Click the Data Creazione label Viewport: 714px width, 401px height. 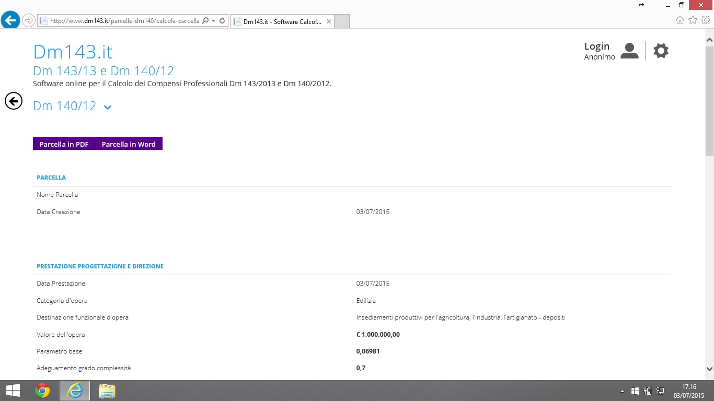point(59,212)
